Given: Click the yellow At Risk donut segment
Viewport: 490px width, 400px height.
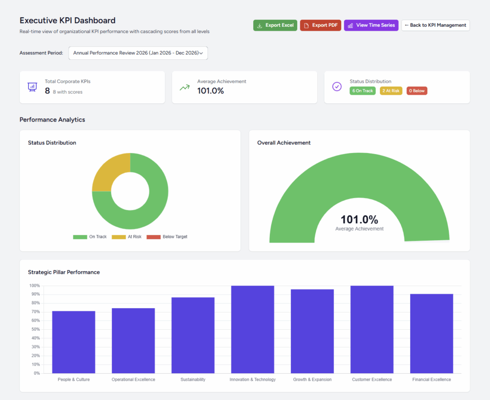Looking at the screenshot, I should pyautogui.click(x=109, y=170).
